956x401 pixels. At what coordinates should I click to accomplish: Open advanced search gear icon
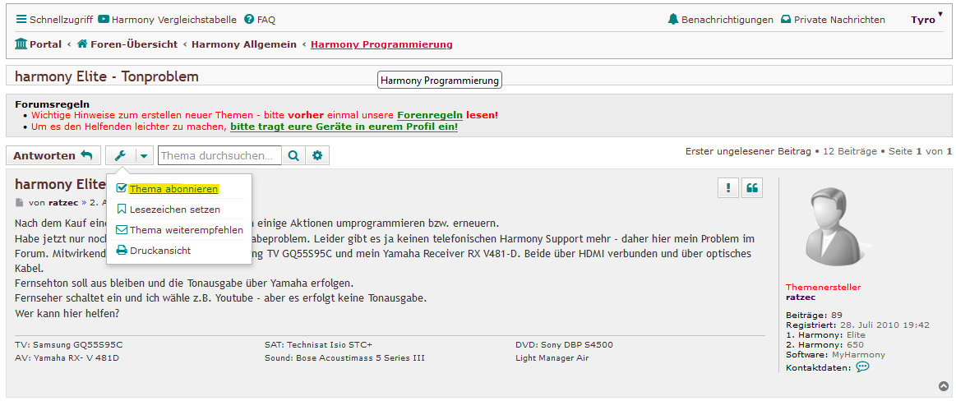[318, 155]
